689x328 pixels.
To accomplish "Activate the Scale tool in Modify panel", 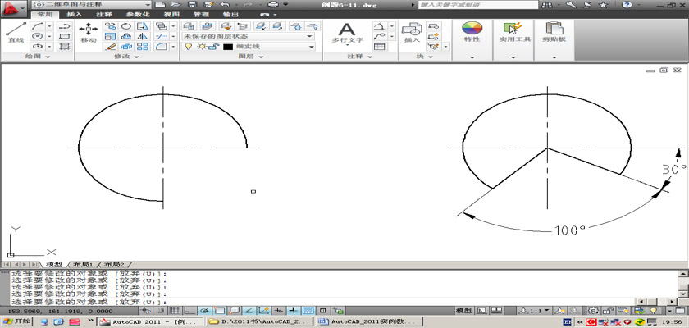I will click(110, 36).
